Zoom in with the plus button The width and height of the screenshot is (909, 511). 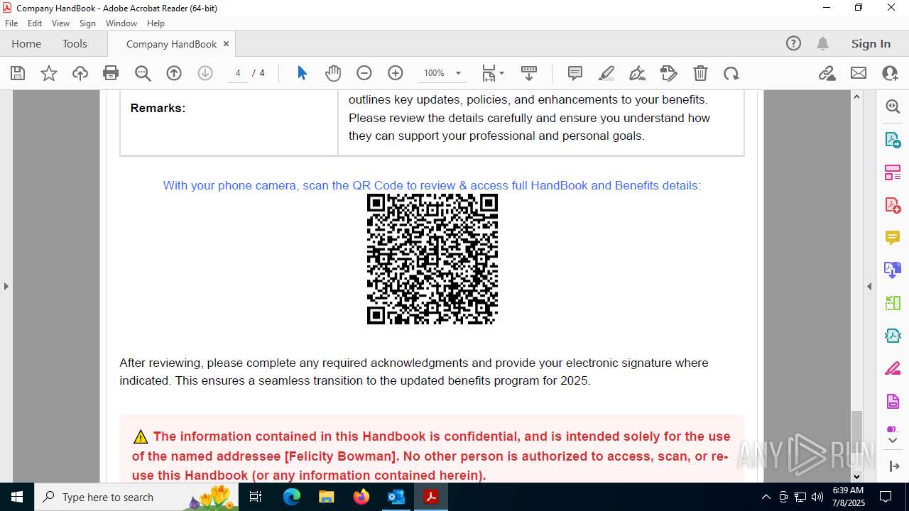pyautogui.click(x=396, y=73)
